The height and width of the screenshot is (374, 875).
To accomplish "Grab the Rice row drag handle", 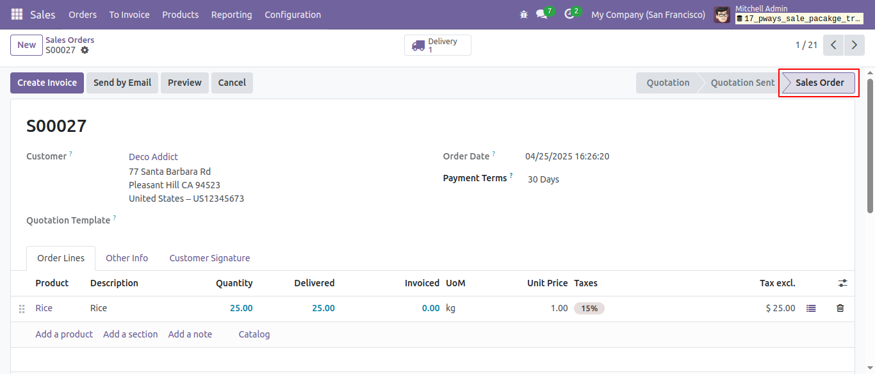I will click(22, 309).
